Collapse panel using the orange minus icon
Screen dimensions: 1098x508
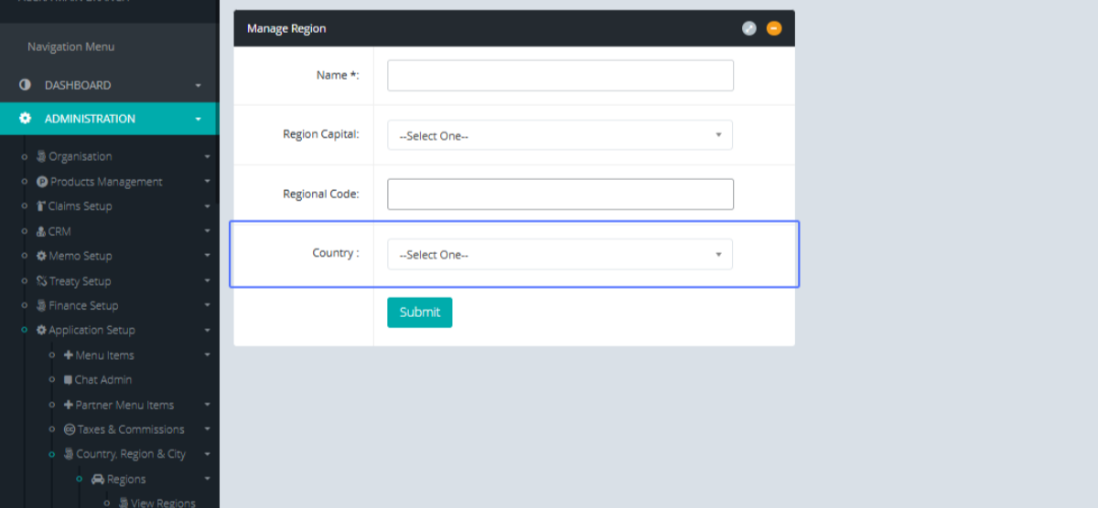[774, 28]
